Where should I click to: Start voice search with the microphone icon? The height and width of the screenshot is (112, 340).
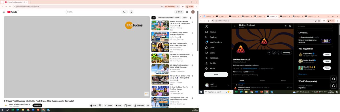click(131, 12)
